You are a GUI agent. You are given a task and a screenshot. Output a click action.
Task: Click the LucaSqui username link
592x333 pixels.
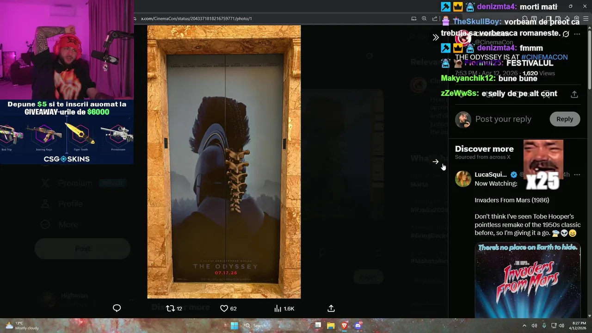click(491, 174)
